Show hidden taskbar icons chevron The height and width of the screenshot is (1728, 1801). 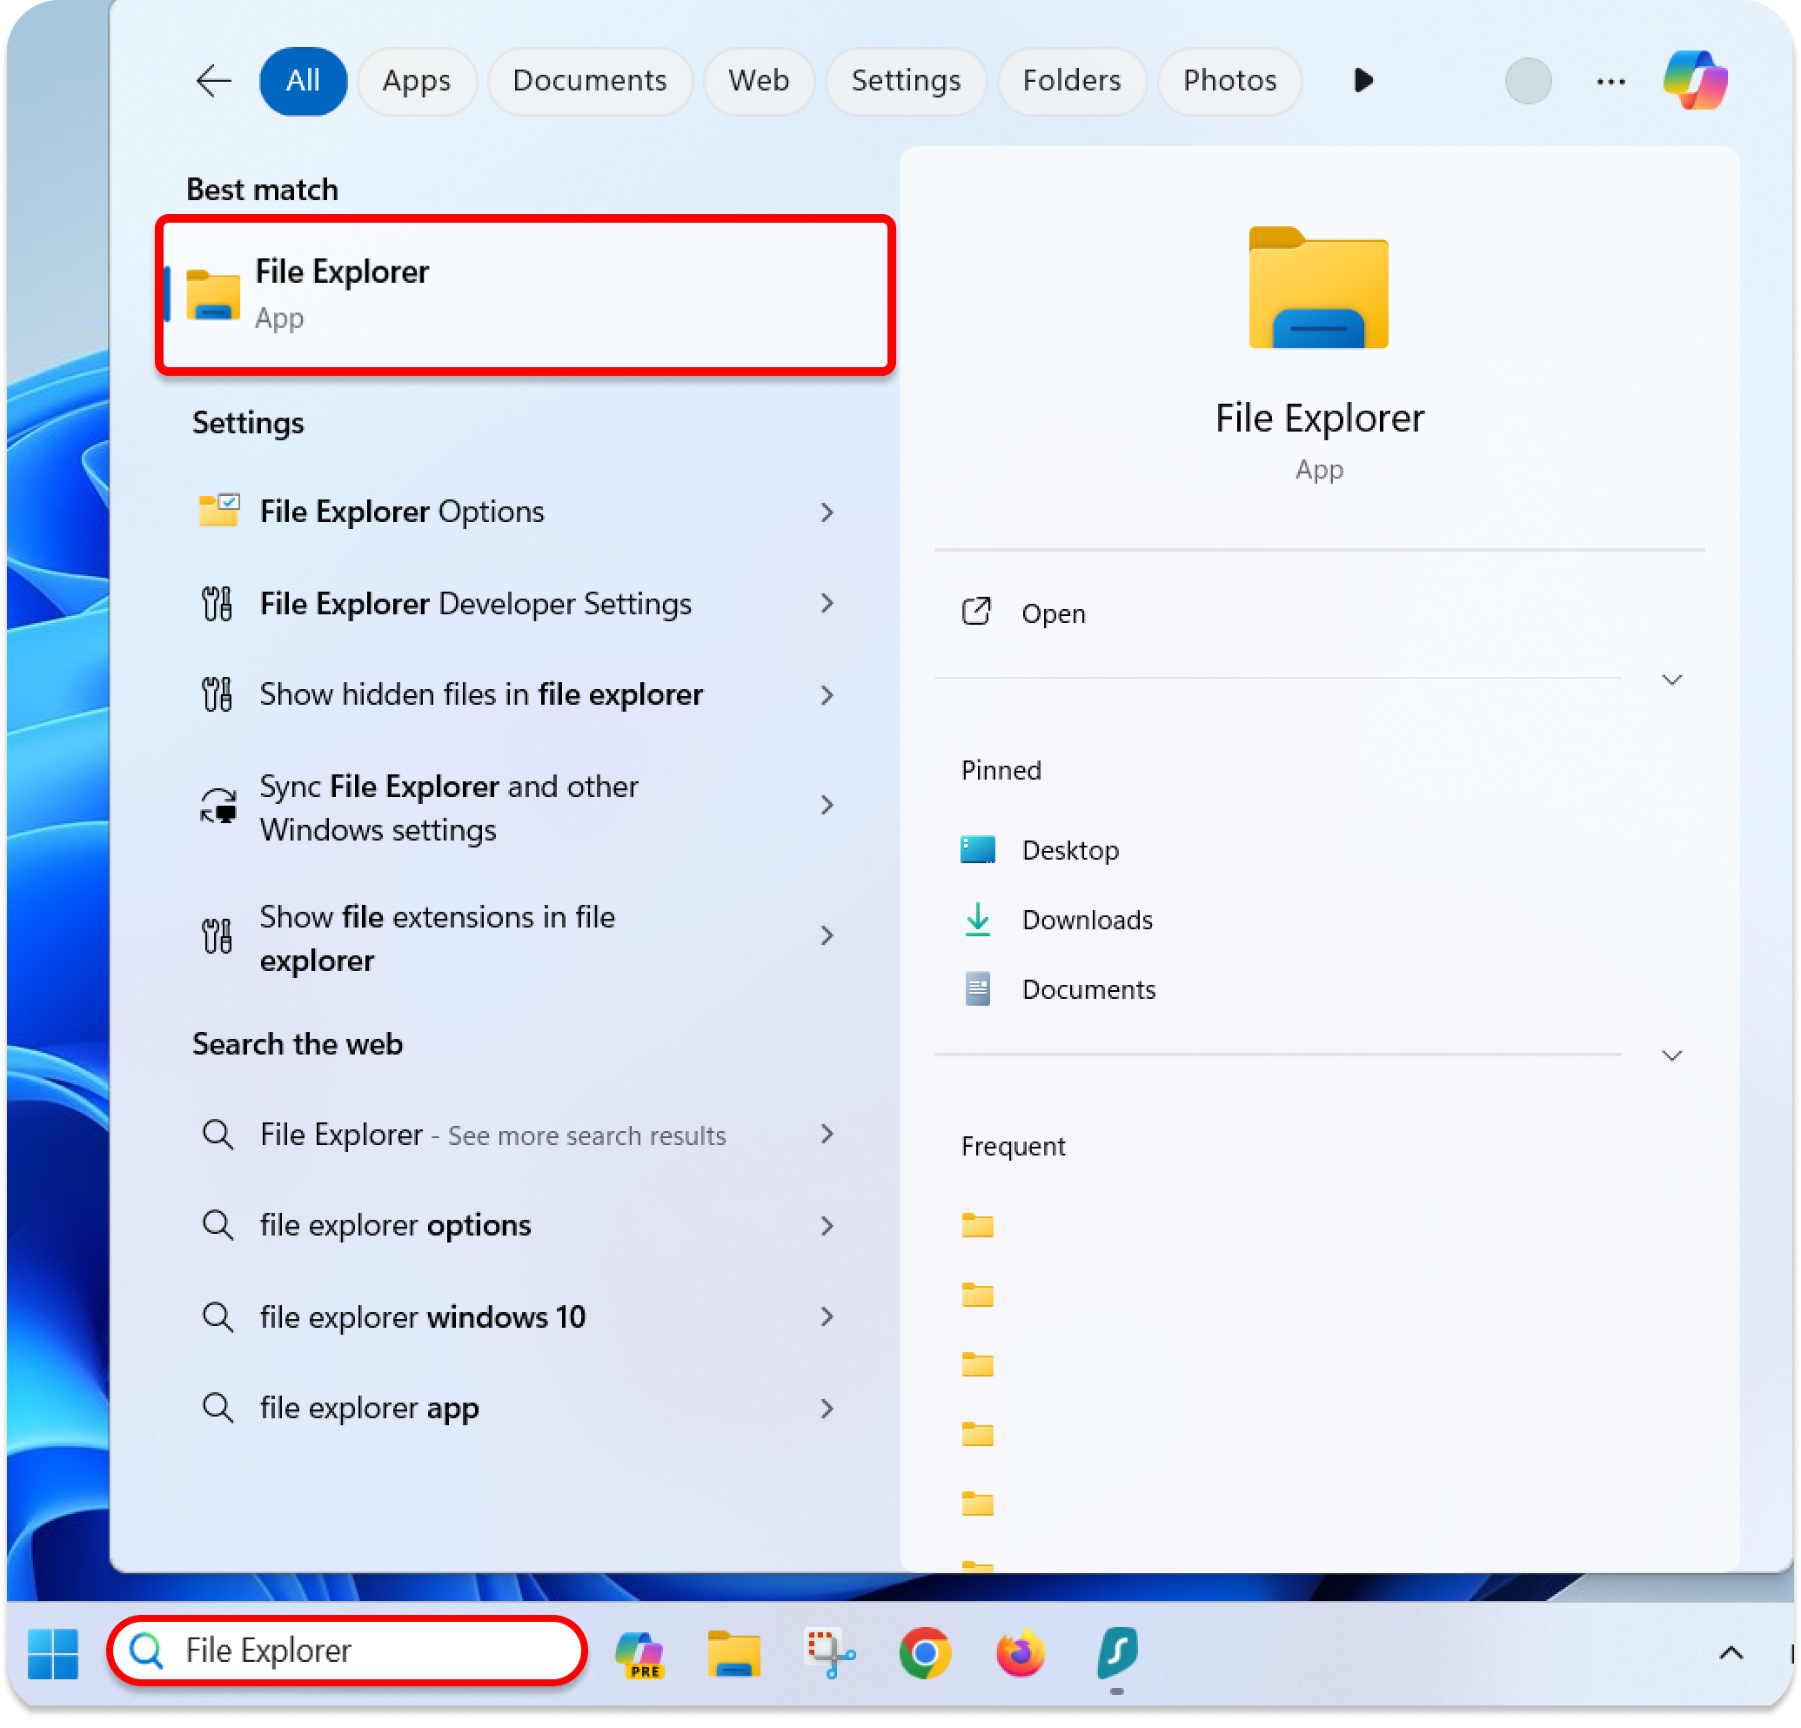point(1731,1651)
